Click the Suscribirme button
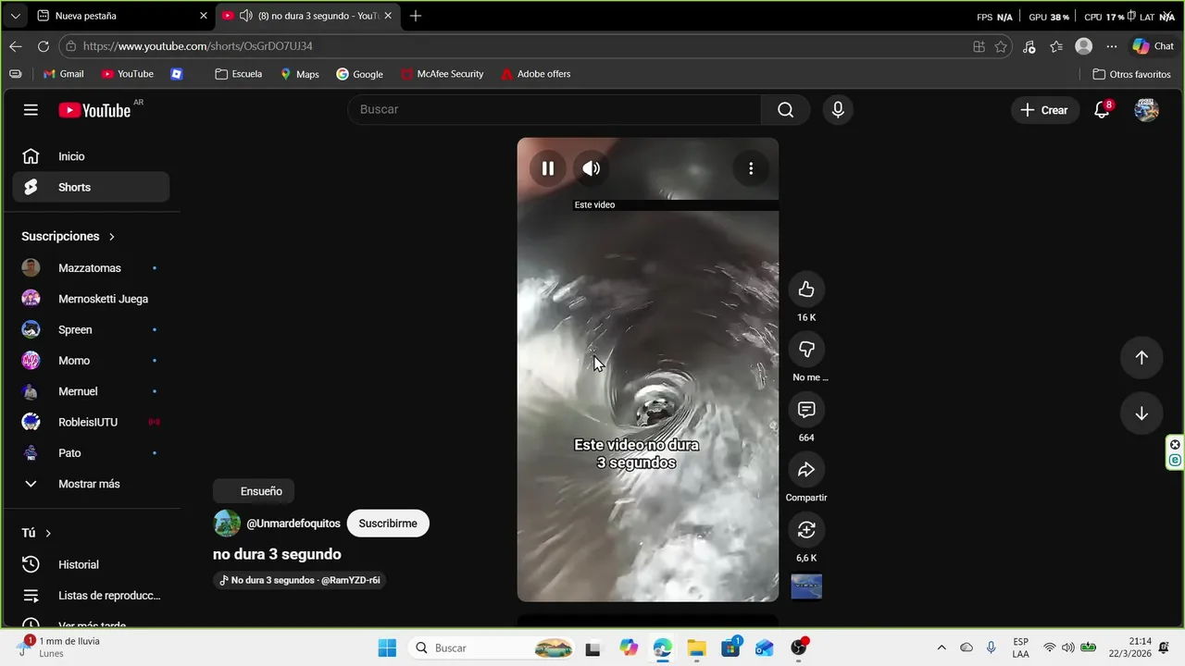 tap(388, 524)
